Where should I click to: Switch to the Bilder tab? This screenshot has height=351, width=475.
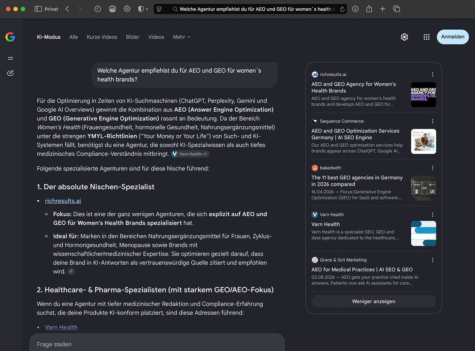[133, 37]
